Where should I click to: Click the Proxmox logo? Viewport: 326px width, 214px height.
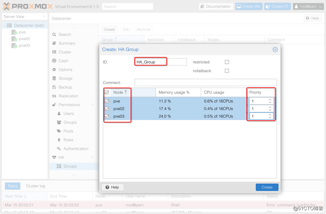click(28, 6)
